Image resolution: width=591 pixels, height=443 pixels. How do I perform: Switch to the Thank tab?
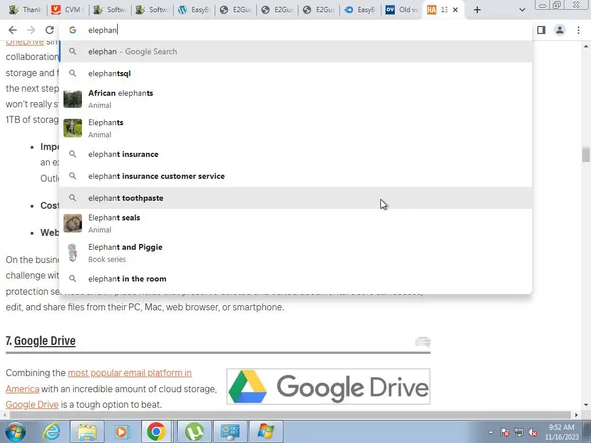[25, 10]
